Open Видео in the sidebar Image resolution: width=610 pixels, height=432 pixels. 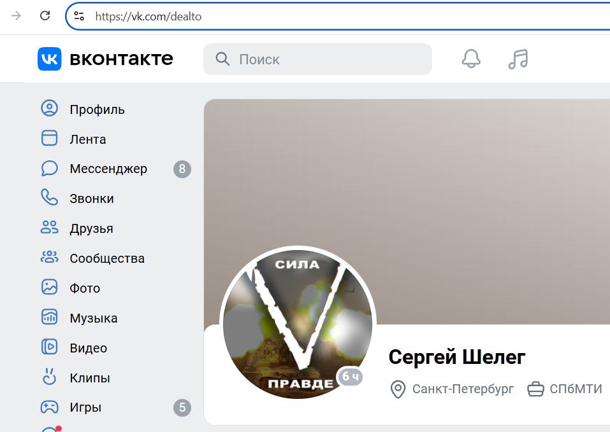pyautogui.click(x=89, y=348)
